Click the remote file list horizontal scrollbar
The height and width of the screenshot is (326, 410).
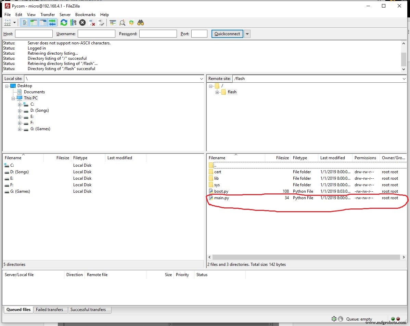pos(306,257)
